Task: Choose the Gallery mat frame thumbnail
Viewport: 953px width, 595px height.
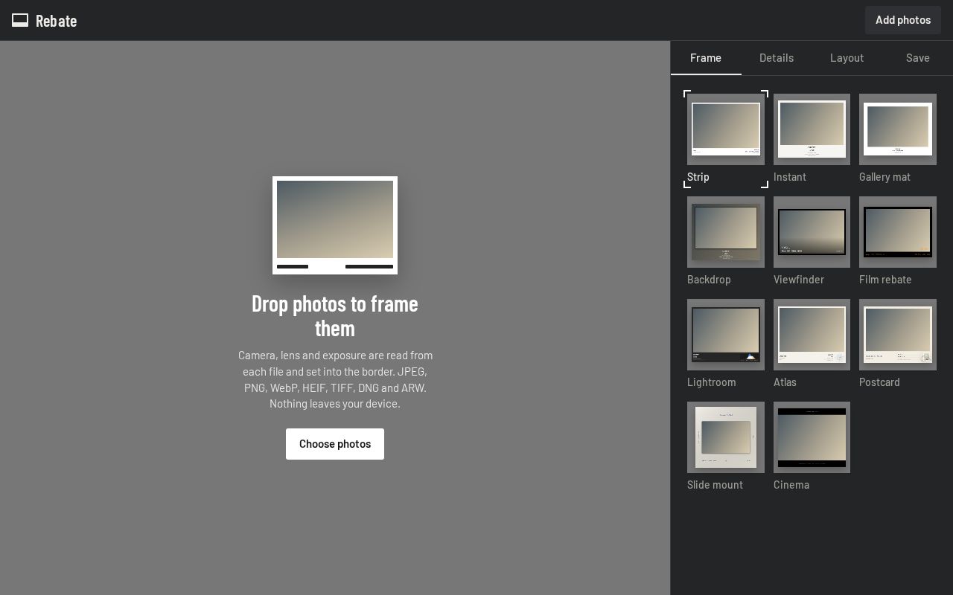Action: [x=898, y=129]
